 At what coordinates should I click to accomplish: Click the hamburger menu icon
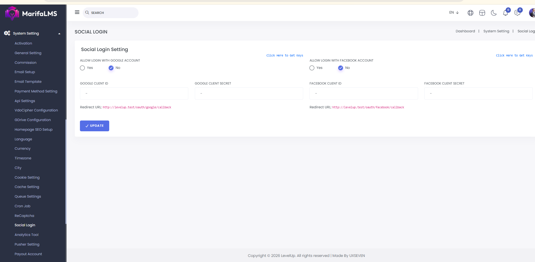tap(77, 12)
